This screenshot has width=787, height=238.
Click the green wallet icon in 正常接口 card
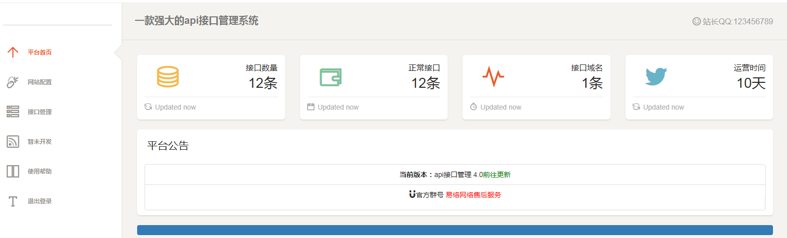330,77
